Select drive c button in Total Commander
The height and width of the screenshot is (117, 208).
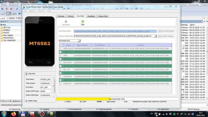(3, 14)
